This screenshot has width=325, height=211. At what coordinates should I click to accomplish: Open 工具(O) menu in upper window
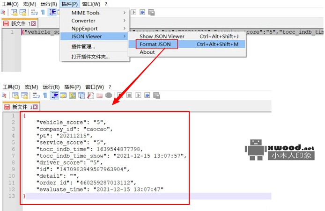coord(10,4)
